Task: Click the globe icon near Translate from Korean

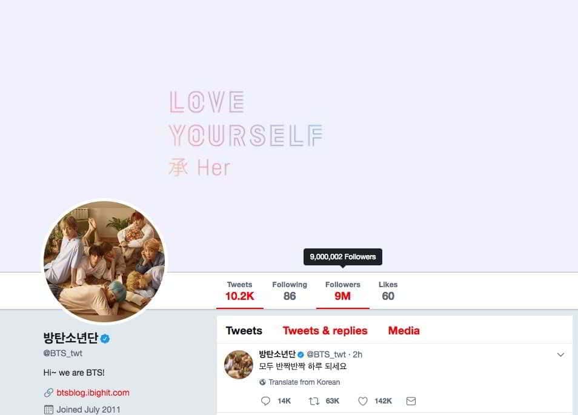Action: [x=262, y=382]
